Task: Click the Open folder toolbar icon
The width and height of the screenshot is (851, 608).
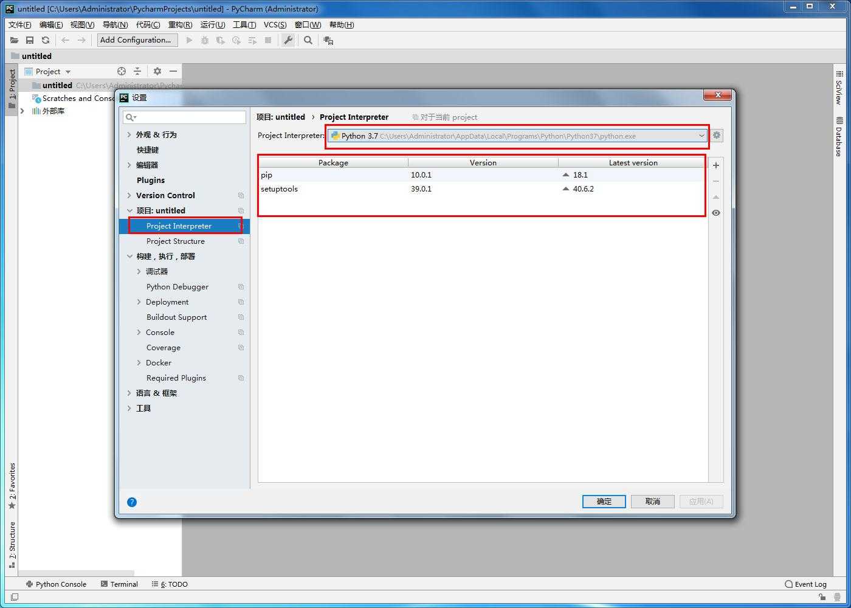Action: click(x=14, y=40)
